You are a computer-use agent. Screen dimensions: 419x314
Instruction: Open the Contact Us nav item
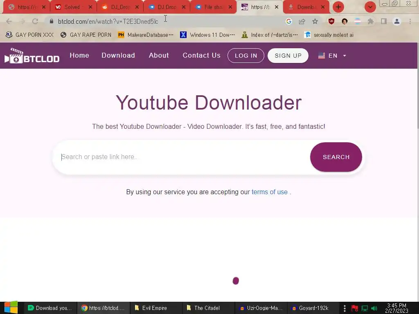[201, 55]
